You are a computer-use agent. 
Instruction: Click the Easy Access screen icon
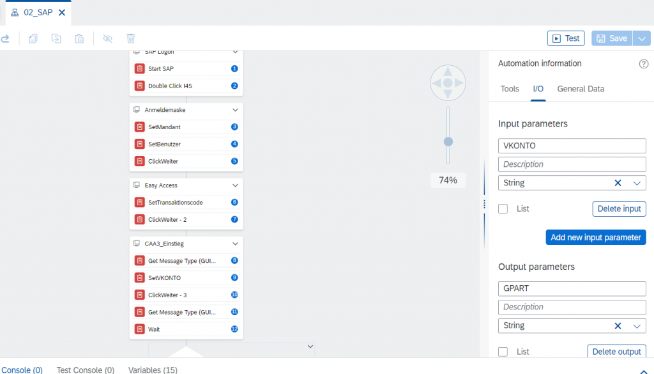pyautogui.click(x=137, y=185)
